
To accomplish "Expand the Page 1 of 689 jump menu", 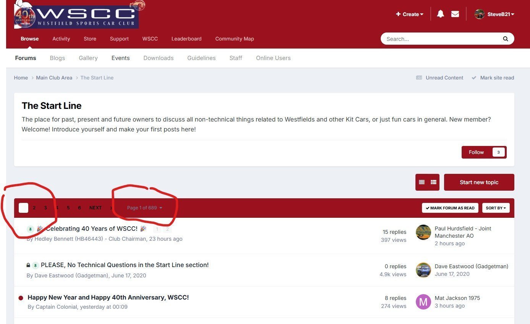I will [x=145, y=208].
